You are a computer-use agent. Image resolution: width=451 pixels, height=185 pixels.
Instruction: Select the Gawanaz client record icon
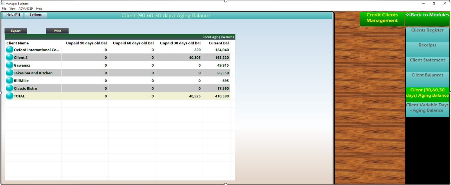pyautogui.click(x=9, y=65)
